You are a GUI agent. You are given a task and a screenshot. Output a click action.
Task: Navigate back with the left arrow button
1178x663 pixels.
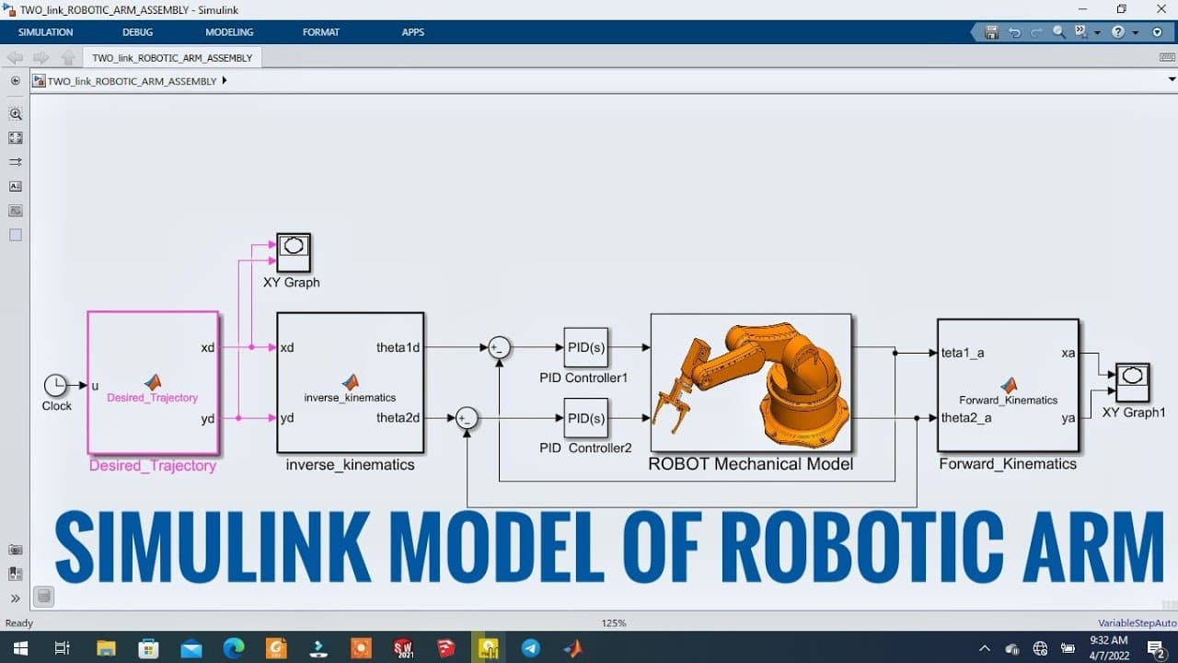(15, 57)
